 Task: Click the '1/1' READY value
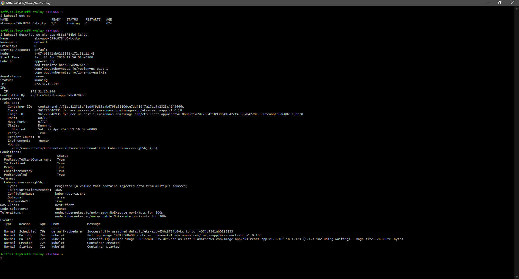tap(54, 23)
